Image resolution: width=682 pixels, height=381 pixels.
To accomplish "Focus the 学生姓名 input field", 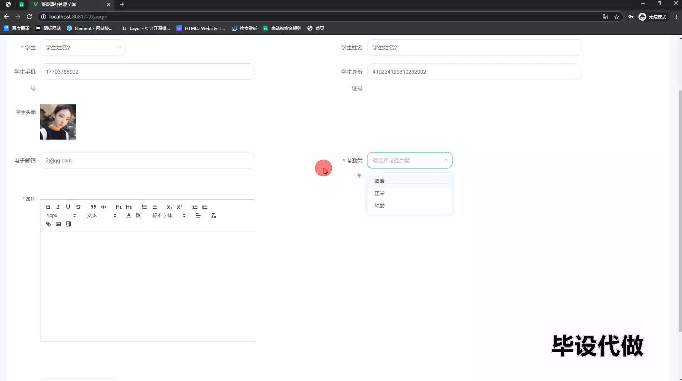I will click(474, 48).
